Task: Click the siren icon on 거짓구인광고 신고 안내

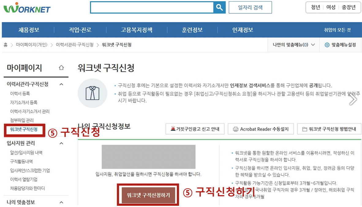Action: (173, 129)
